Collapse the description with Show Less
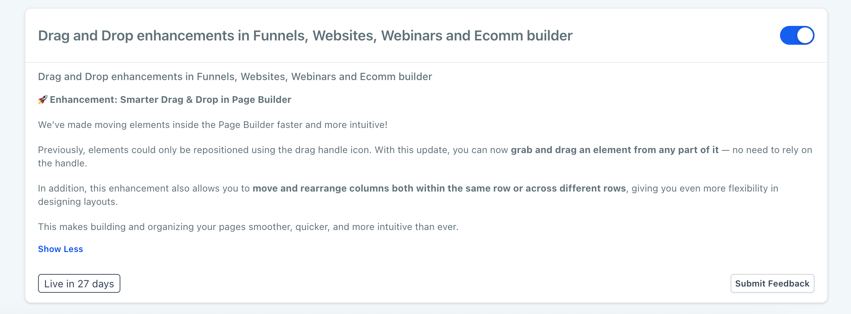This screenshot has height=314, width=851. [x=60, y=249]
